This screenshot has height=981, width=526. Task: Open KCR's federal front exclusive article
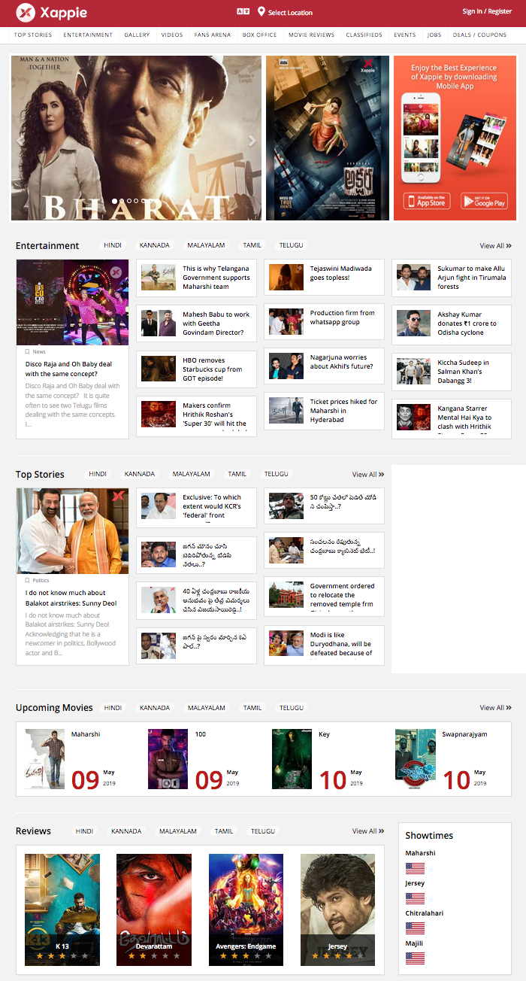pyautogui.click(x=196, y=506)
